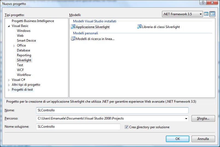220x147 pixels.
Task: Select the Silverlight project type
Action: pyautogui.click(x=24, y=60)
